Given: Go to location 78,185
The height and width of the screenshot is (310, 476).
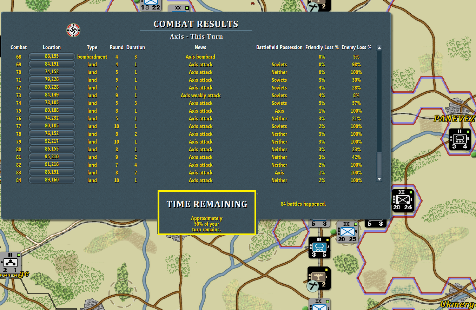Looking at the screenshot, I should (x=52, y=103).
